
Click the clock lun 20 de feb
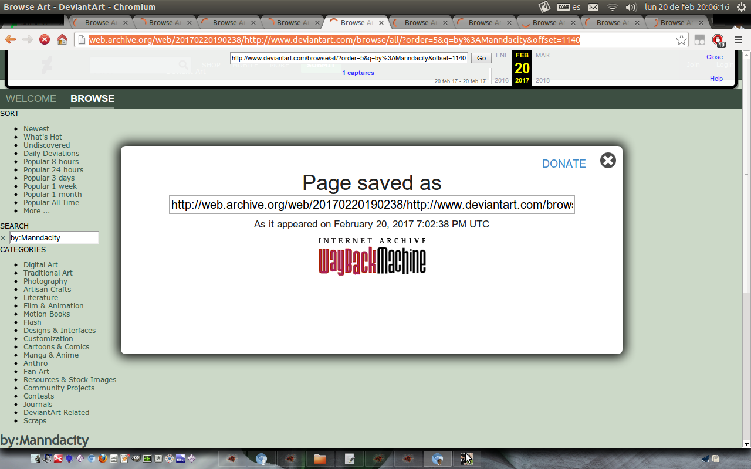coord(687,7)
